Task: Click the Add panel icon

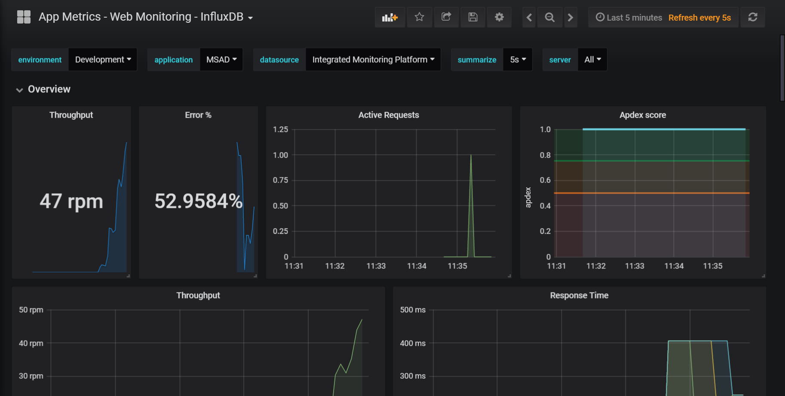Action: pos(390,17)
